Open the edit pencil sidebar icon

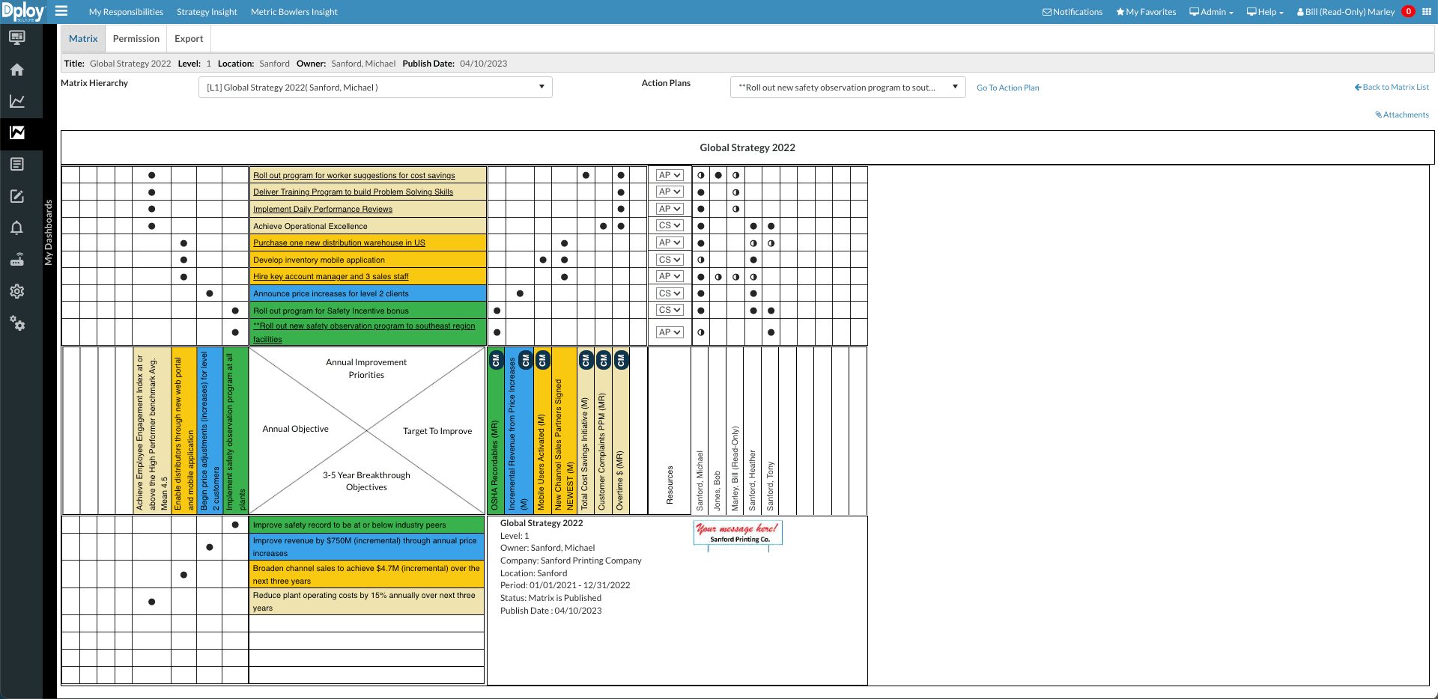16,196
